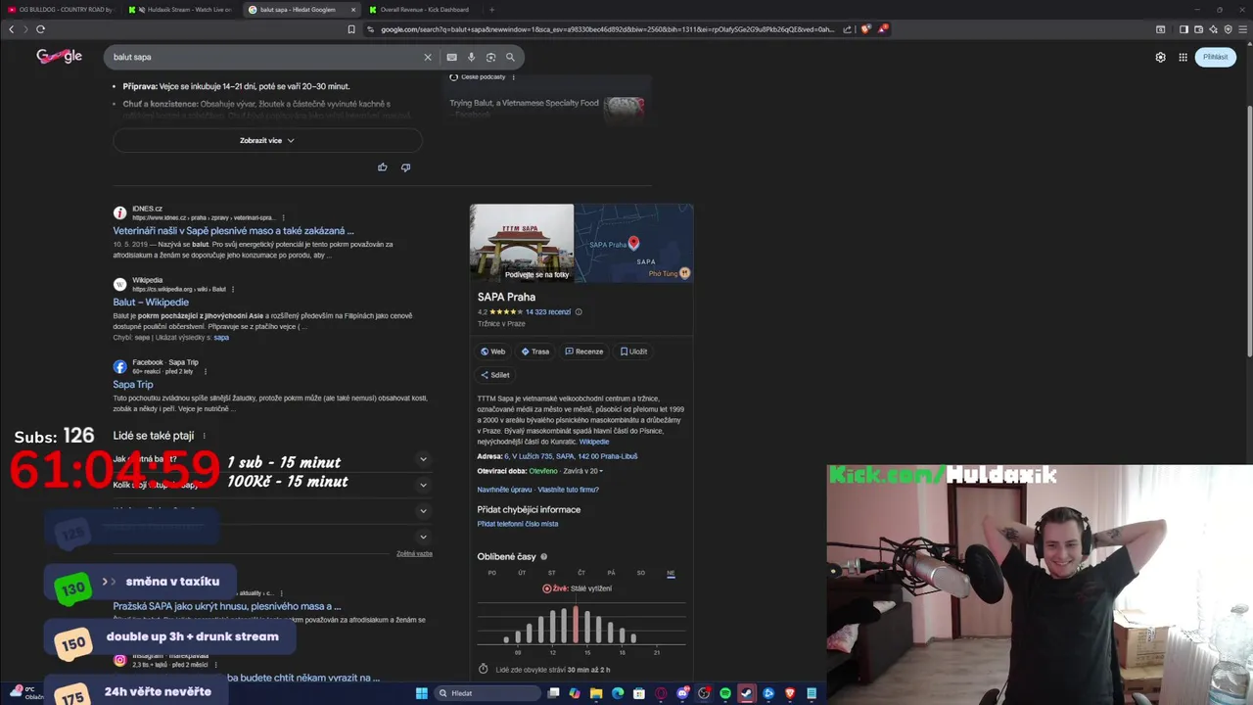The image size is (1253, 705).
Task: Select ČT day in popular times
Action: tap(581, 573)
